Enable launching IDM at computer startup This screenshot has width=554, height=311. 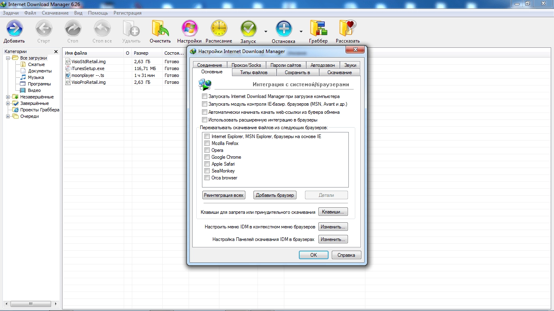click(x=204, y=96)
